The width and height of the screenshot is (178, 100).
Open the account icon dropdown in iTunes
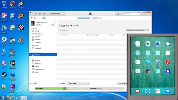pos(118,14)
